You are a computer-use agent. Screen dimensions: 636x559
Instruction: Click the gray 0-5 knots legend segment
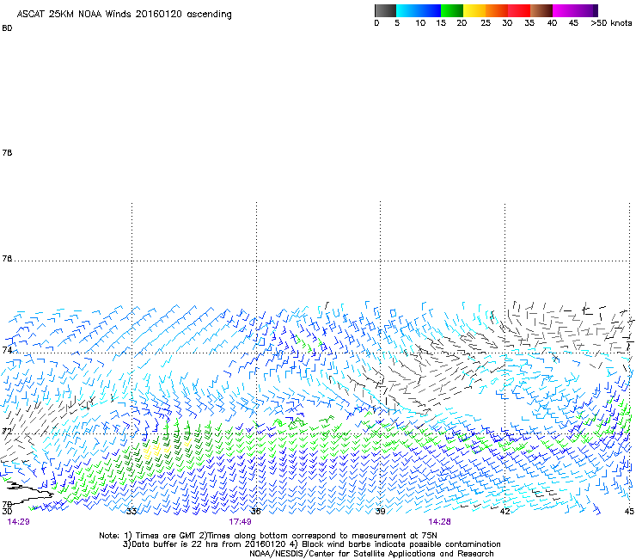pyautogui.click(x=385, y=10)
